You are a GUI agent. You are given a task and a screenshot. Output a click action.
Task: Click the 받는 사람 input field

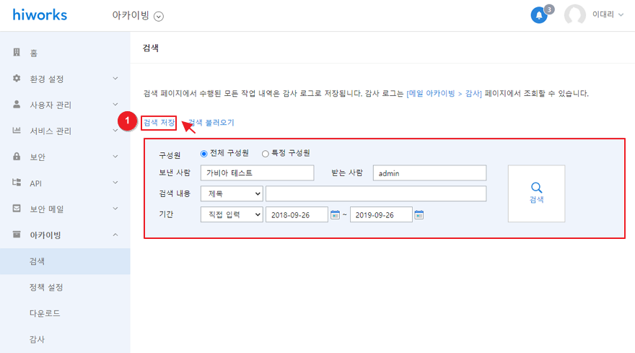tap(429, 173)
